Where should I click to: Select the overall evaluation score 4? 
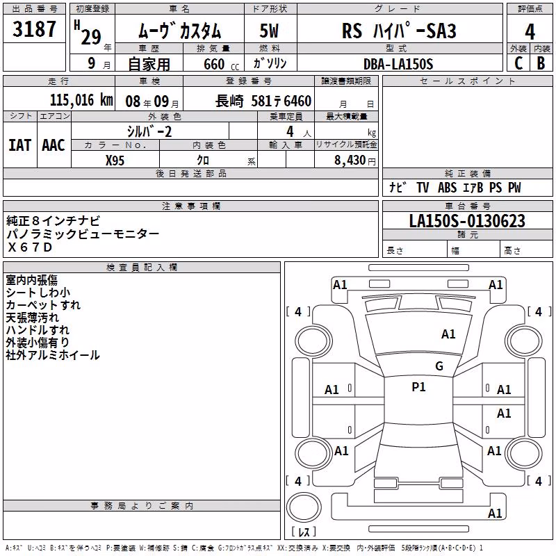[530, 32]
